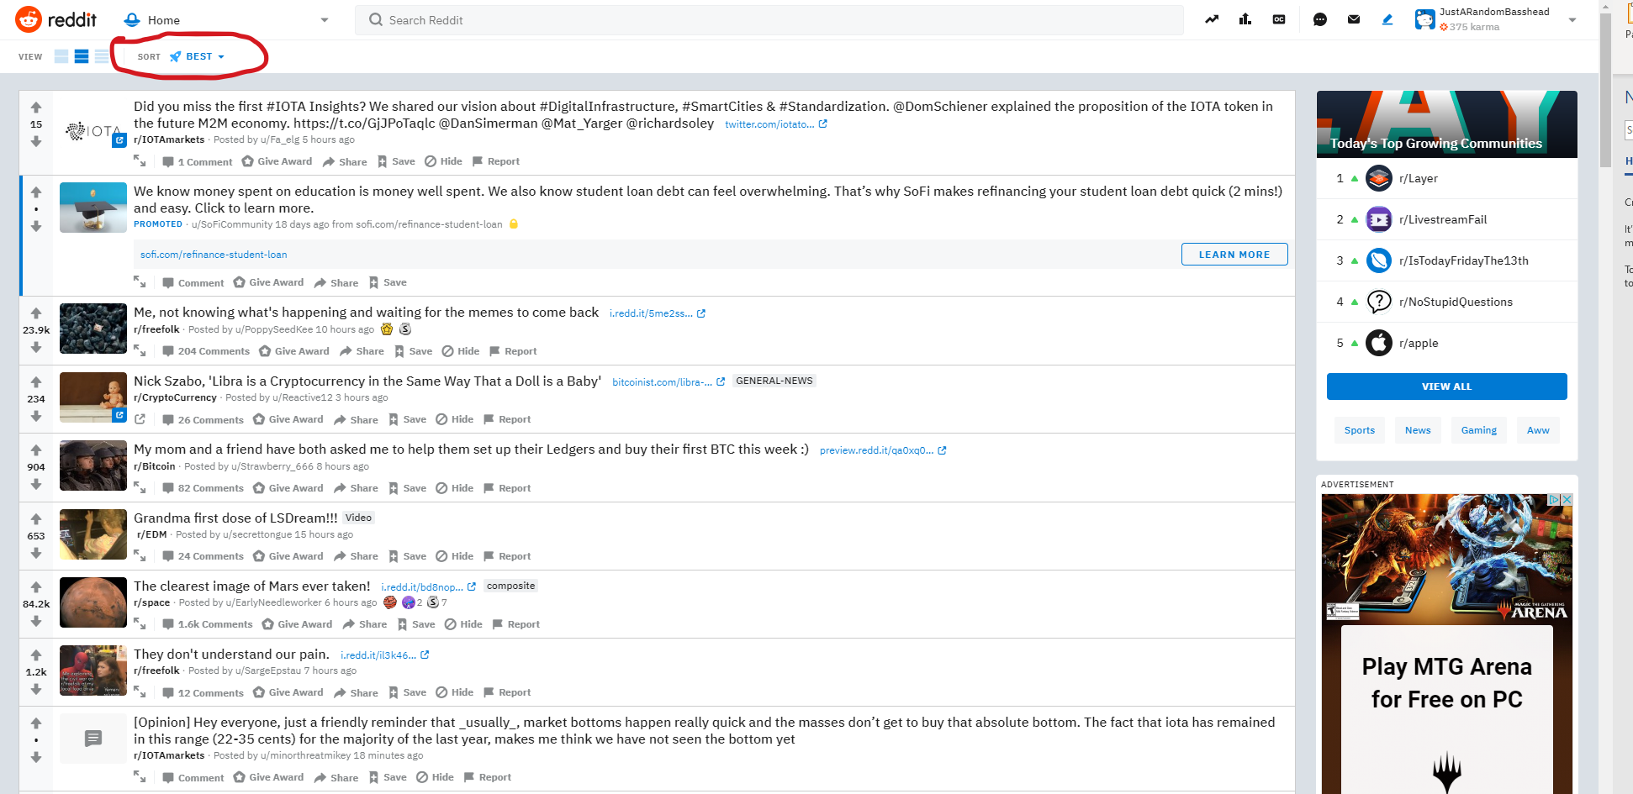Expand the freefolk memes post preview
1633x794 pixels.
click(x=140, y=351)
